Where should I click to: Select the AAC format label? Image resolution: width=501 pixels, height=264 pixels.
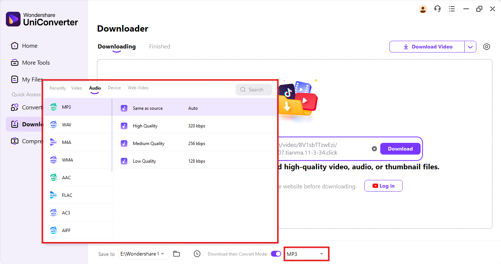pos(66,178)
